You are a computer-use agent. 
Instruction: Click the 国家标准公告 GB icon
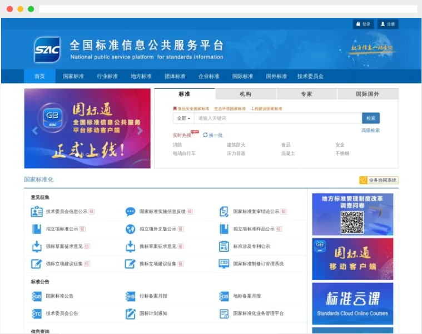[37, 296]
